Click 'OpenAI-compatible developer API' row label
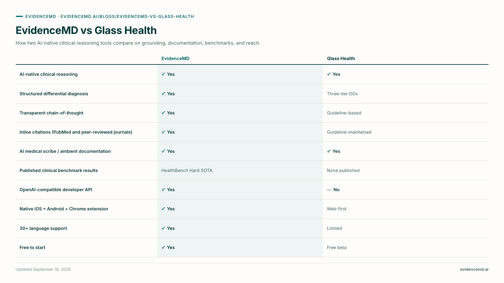Viewport: 504px width, 283px height. (x=56, y=190)
